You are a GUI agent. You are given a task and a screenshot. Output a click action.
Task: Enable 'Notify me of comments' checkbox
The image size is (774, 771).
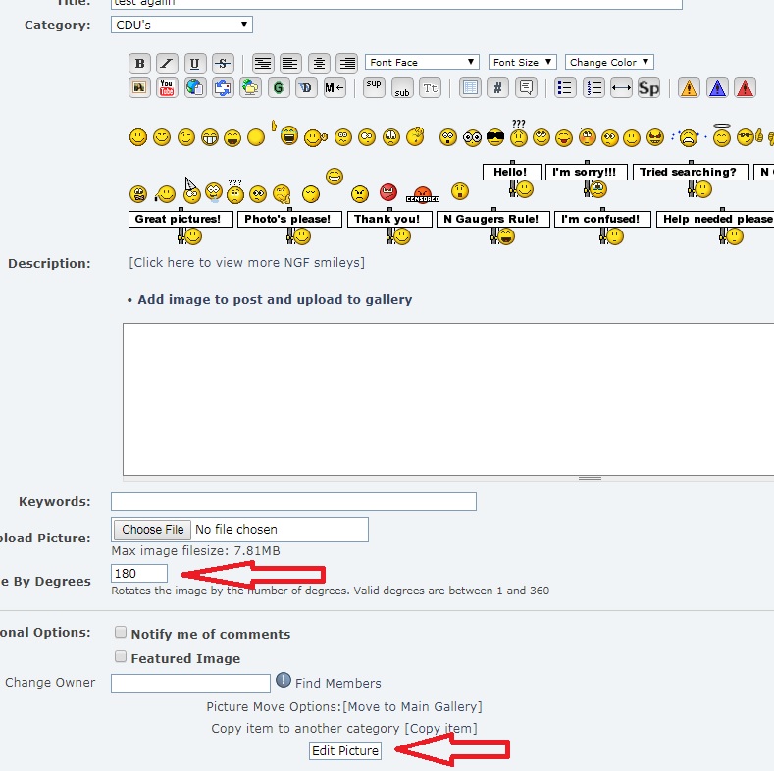[x=121, y=633]
